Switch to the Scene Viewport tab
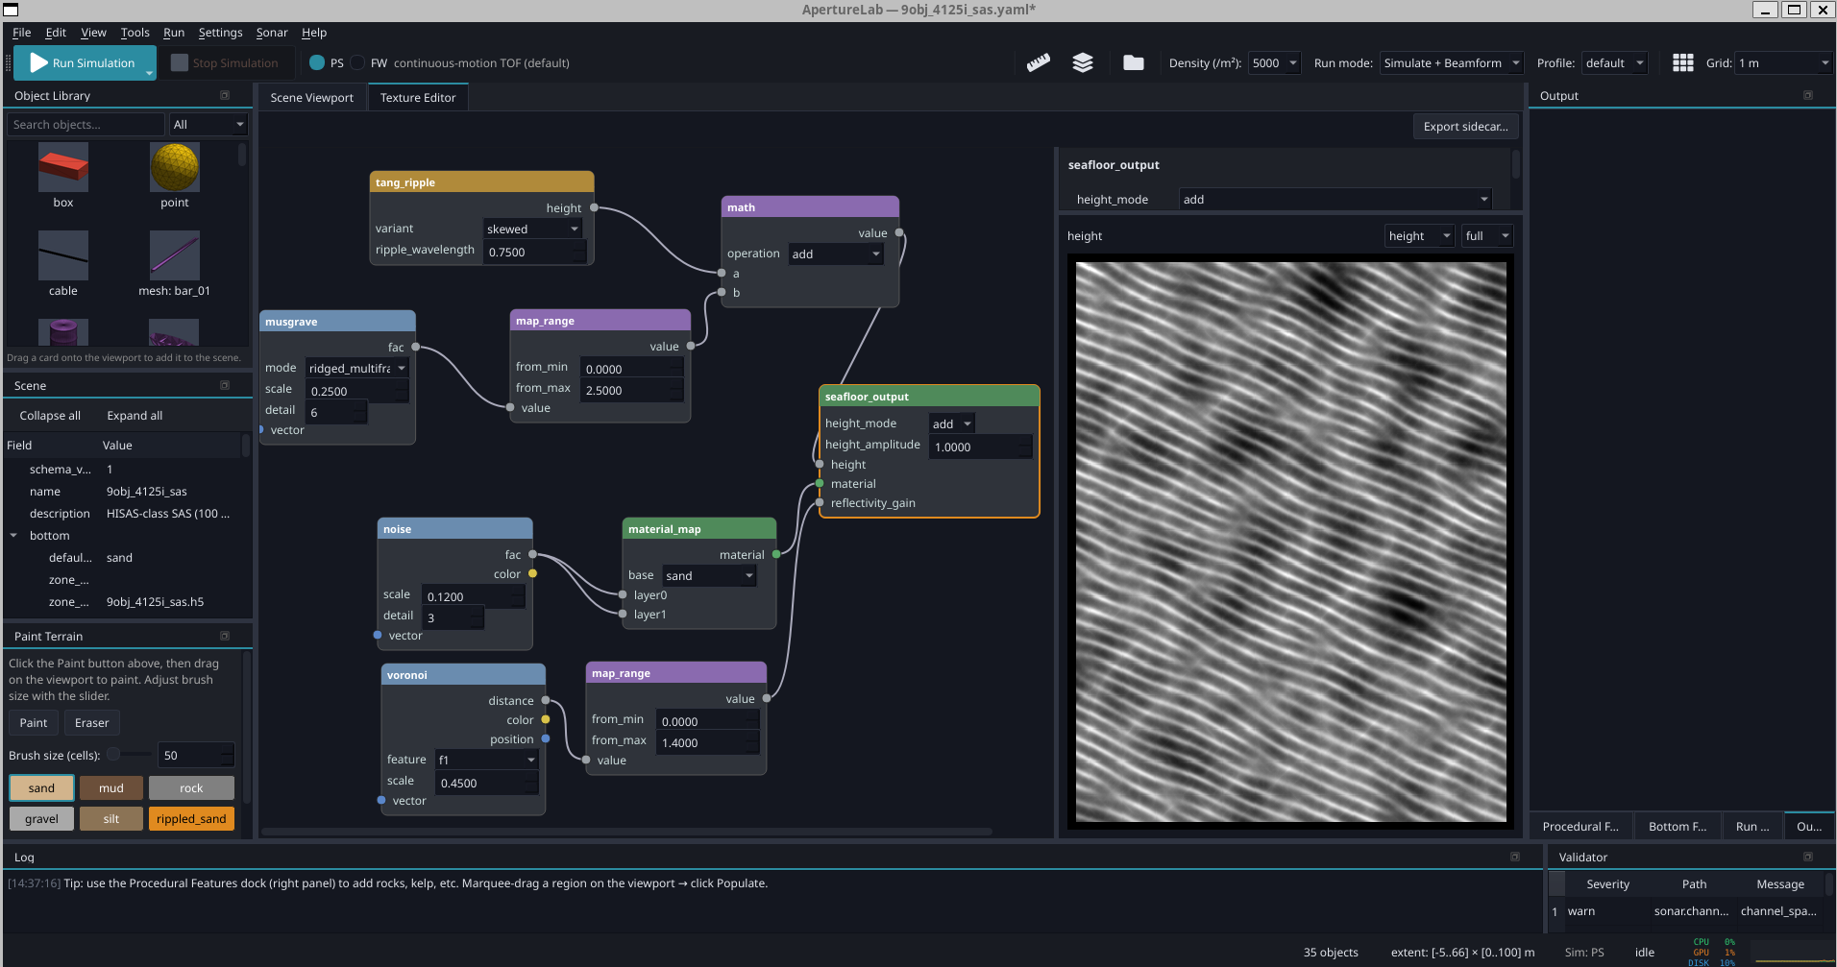 [x=312, y=98]
